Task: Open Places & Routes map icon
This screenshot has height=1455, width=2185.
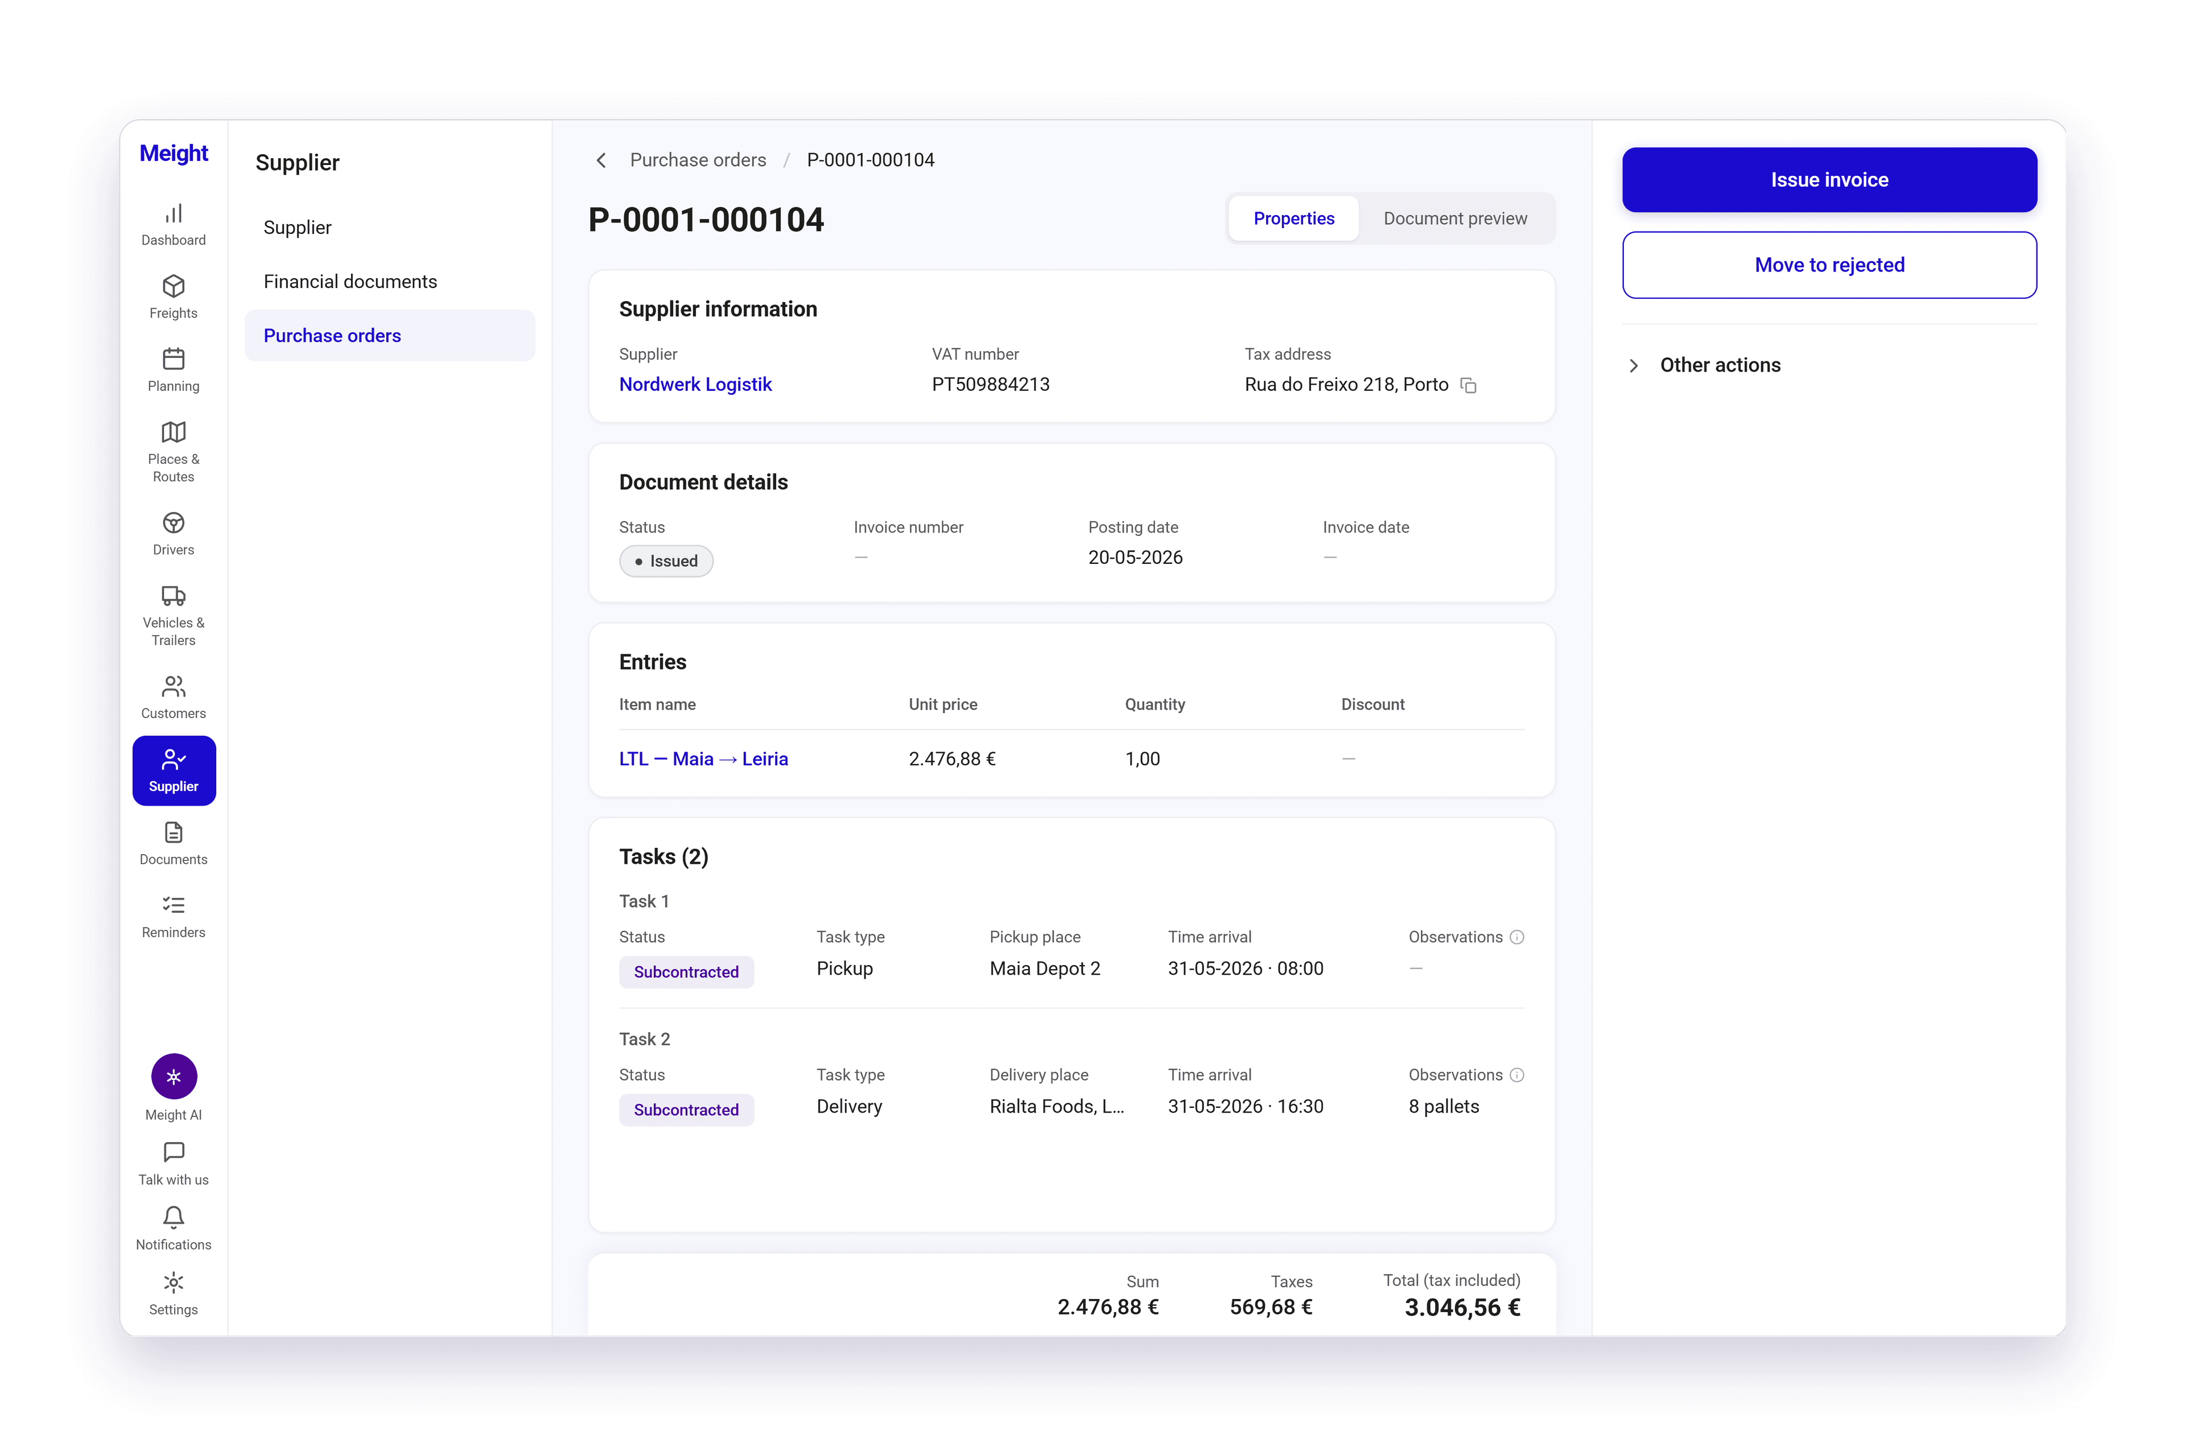Action: point(174,431)
